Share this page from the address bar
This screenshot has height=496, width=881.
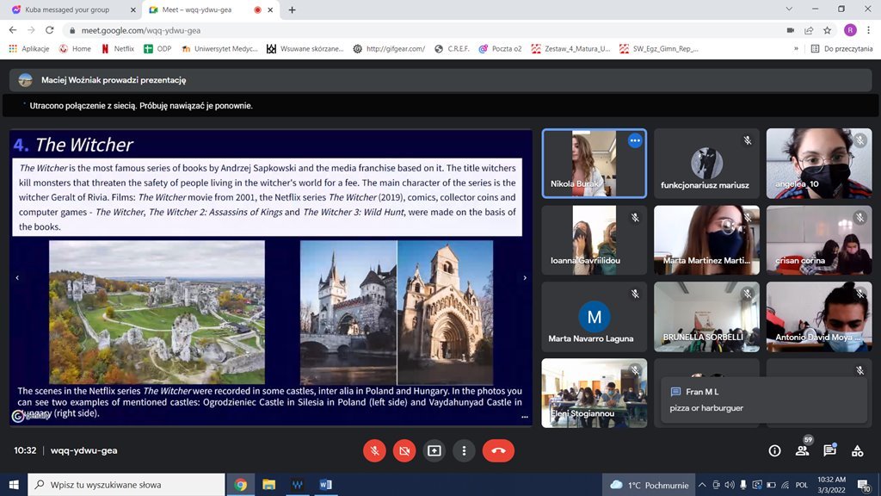[809, 30]
